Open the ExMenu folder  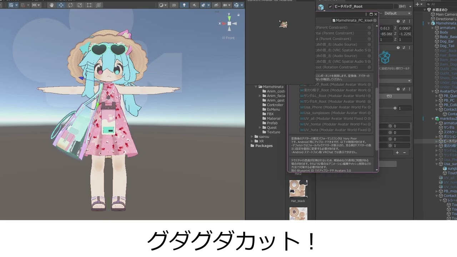(271, 110)
